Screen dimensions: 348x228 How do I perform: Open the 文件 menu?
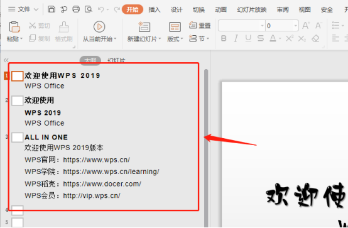[x=19, y=9]
